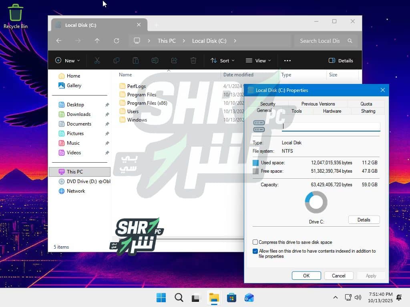The image size is (410, 307).
Task: Enable Compress this drive checkbox
Action: pos(255,242)
